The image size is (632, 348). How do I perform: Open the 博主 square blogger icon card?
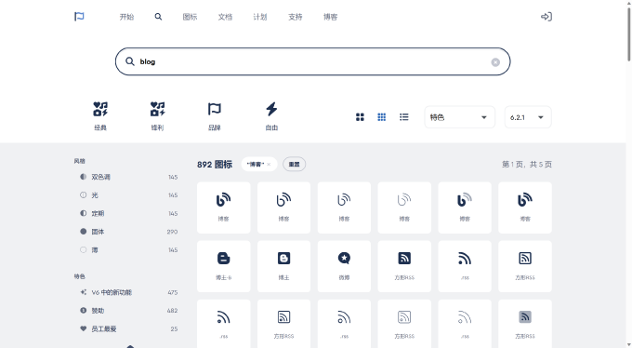click(x=283, y=266)
